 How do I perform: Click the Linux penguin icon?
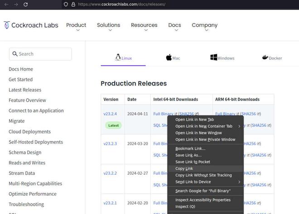118,57
